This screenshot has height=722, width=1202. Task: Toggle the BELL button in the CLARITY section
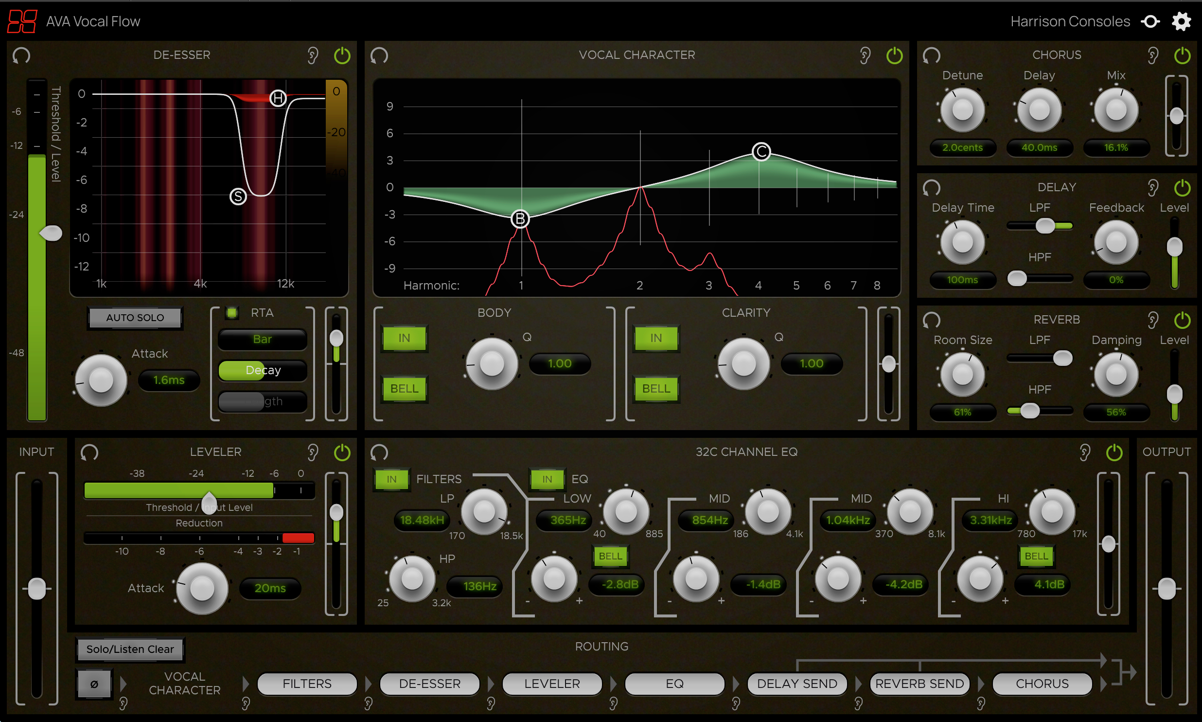tap(655, 388)
